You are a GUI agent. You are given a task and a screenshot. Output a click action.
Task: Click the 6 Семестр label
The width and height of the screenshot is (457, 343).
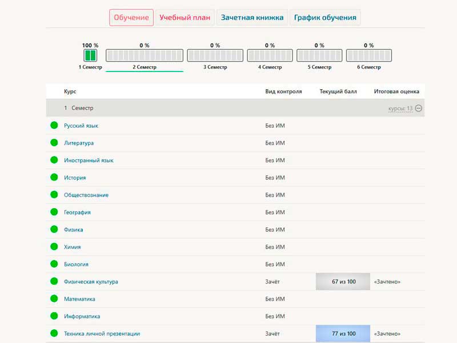[369, 67]
